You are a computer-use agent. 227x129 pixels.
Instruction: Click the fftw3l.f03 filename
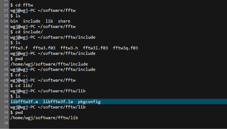(x=95, y=48)
